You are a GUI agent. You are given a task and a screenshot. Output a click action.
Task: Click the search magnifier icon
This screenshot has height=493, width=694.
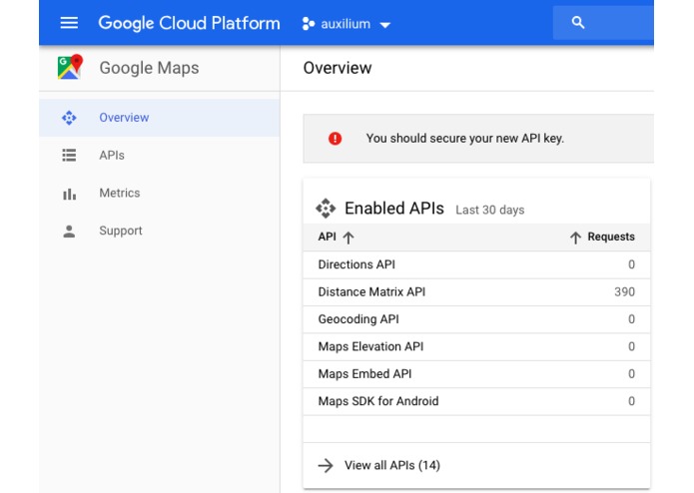pyautogui.click(x=578, y=23)
